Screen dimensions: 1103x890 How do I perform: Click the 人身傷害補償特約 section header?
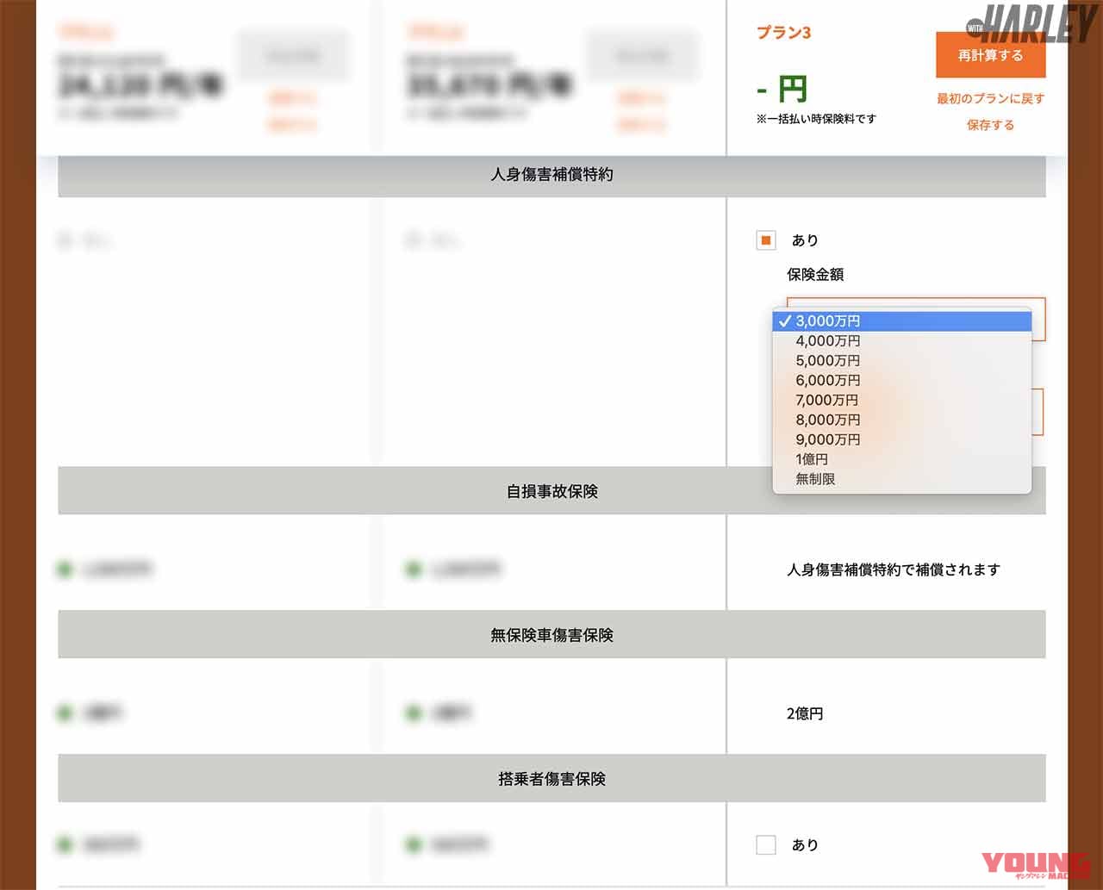(551, 174)
